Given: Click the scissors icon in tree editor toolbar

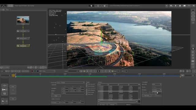Looking at the screenshot, I should (28, 68).
